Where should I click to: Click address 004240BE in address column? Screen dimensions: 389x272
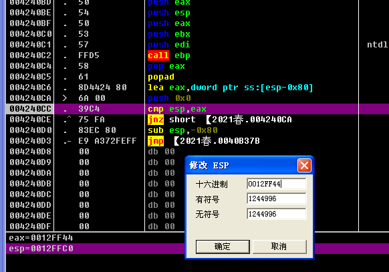(x=31, y=13)
